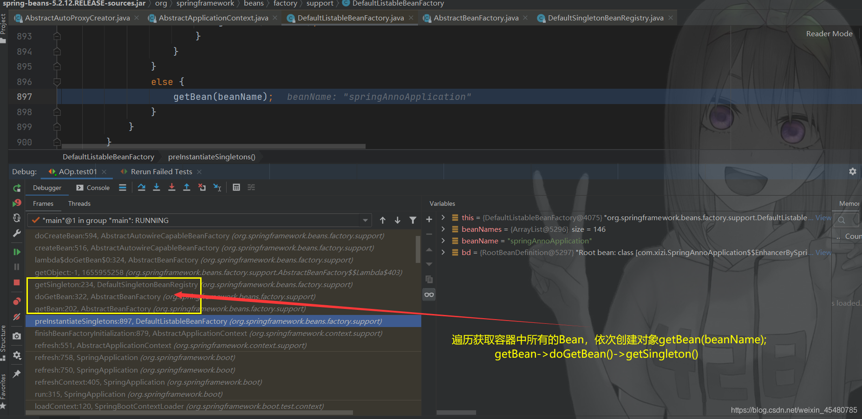This screenshot has height=419, width=862.
Task: Select next frame down arrow
Action: click(398, 220)
